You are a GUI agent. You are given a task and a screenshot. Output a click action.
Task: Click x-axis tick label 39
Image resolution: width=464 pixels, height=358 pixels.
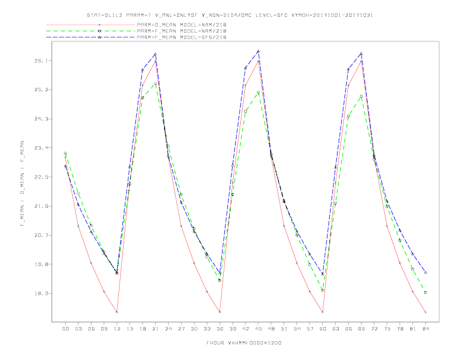[233, 329]
